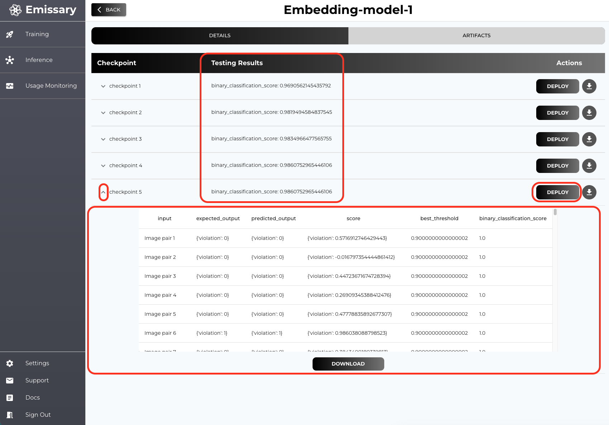
Task: Collapse the checkpoint 5 results chevron
Action: pyautogui.click(x=103, y=192)
